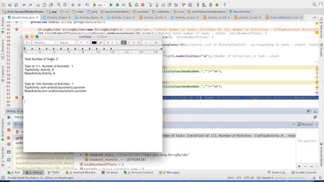Click the View link for stringBuilder value
The width and height of the screenshot is (324, 182).
(x=292, y=135)
